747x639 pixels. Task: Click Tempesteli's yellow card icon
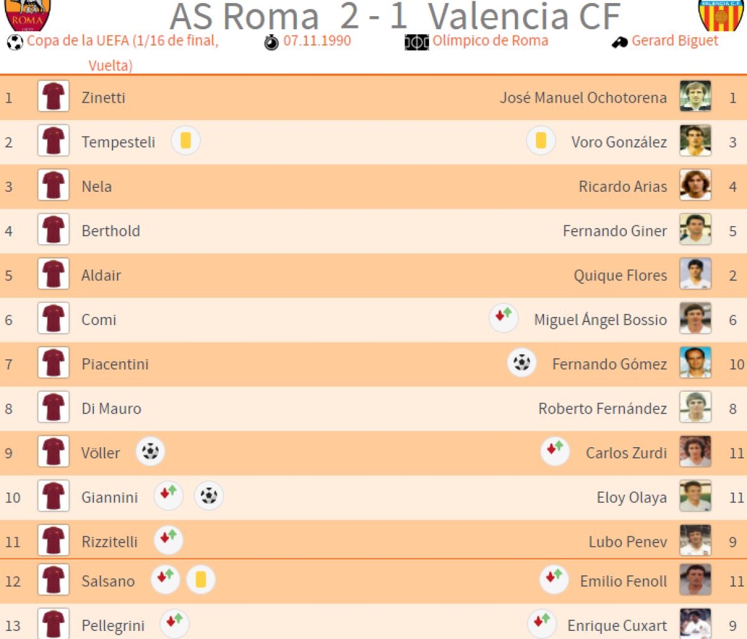pyautogui.click(x=186, y=141)
